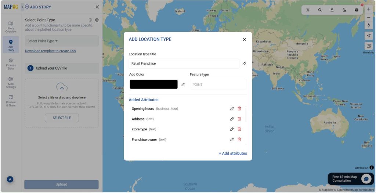Click the locate me arrow icon
Image resolution: width=376 pixels, height=193 pixels.
369,36
